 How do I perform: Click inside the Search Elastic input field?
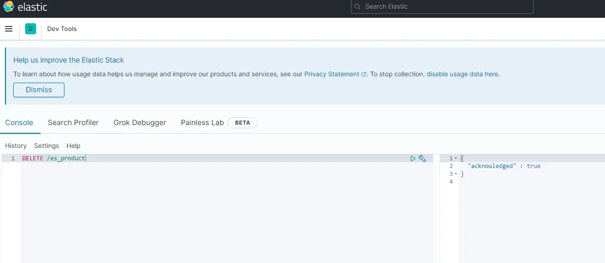(x=441, y=6)
